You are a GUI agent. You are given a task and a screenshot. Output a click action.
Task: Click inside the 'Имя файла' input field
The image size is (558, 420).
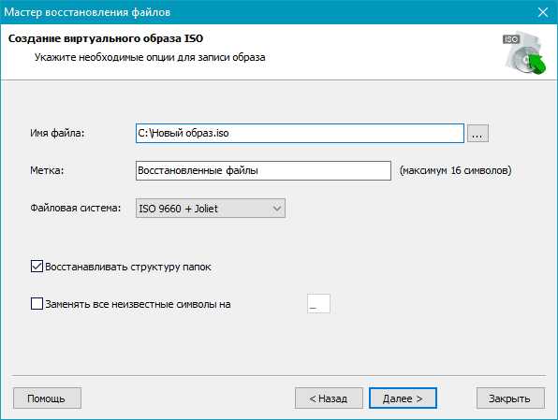tap(300, 134)
